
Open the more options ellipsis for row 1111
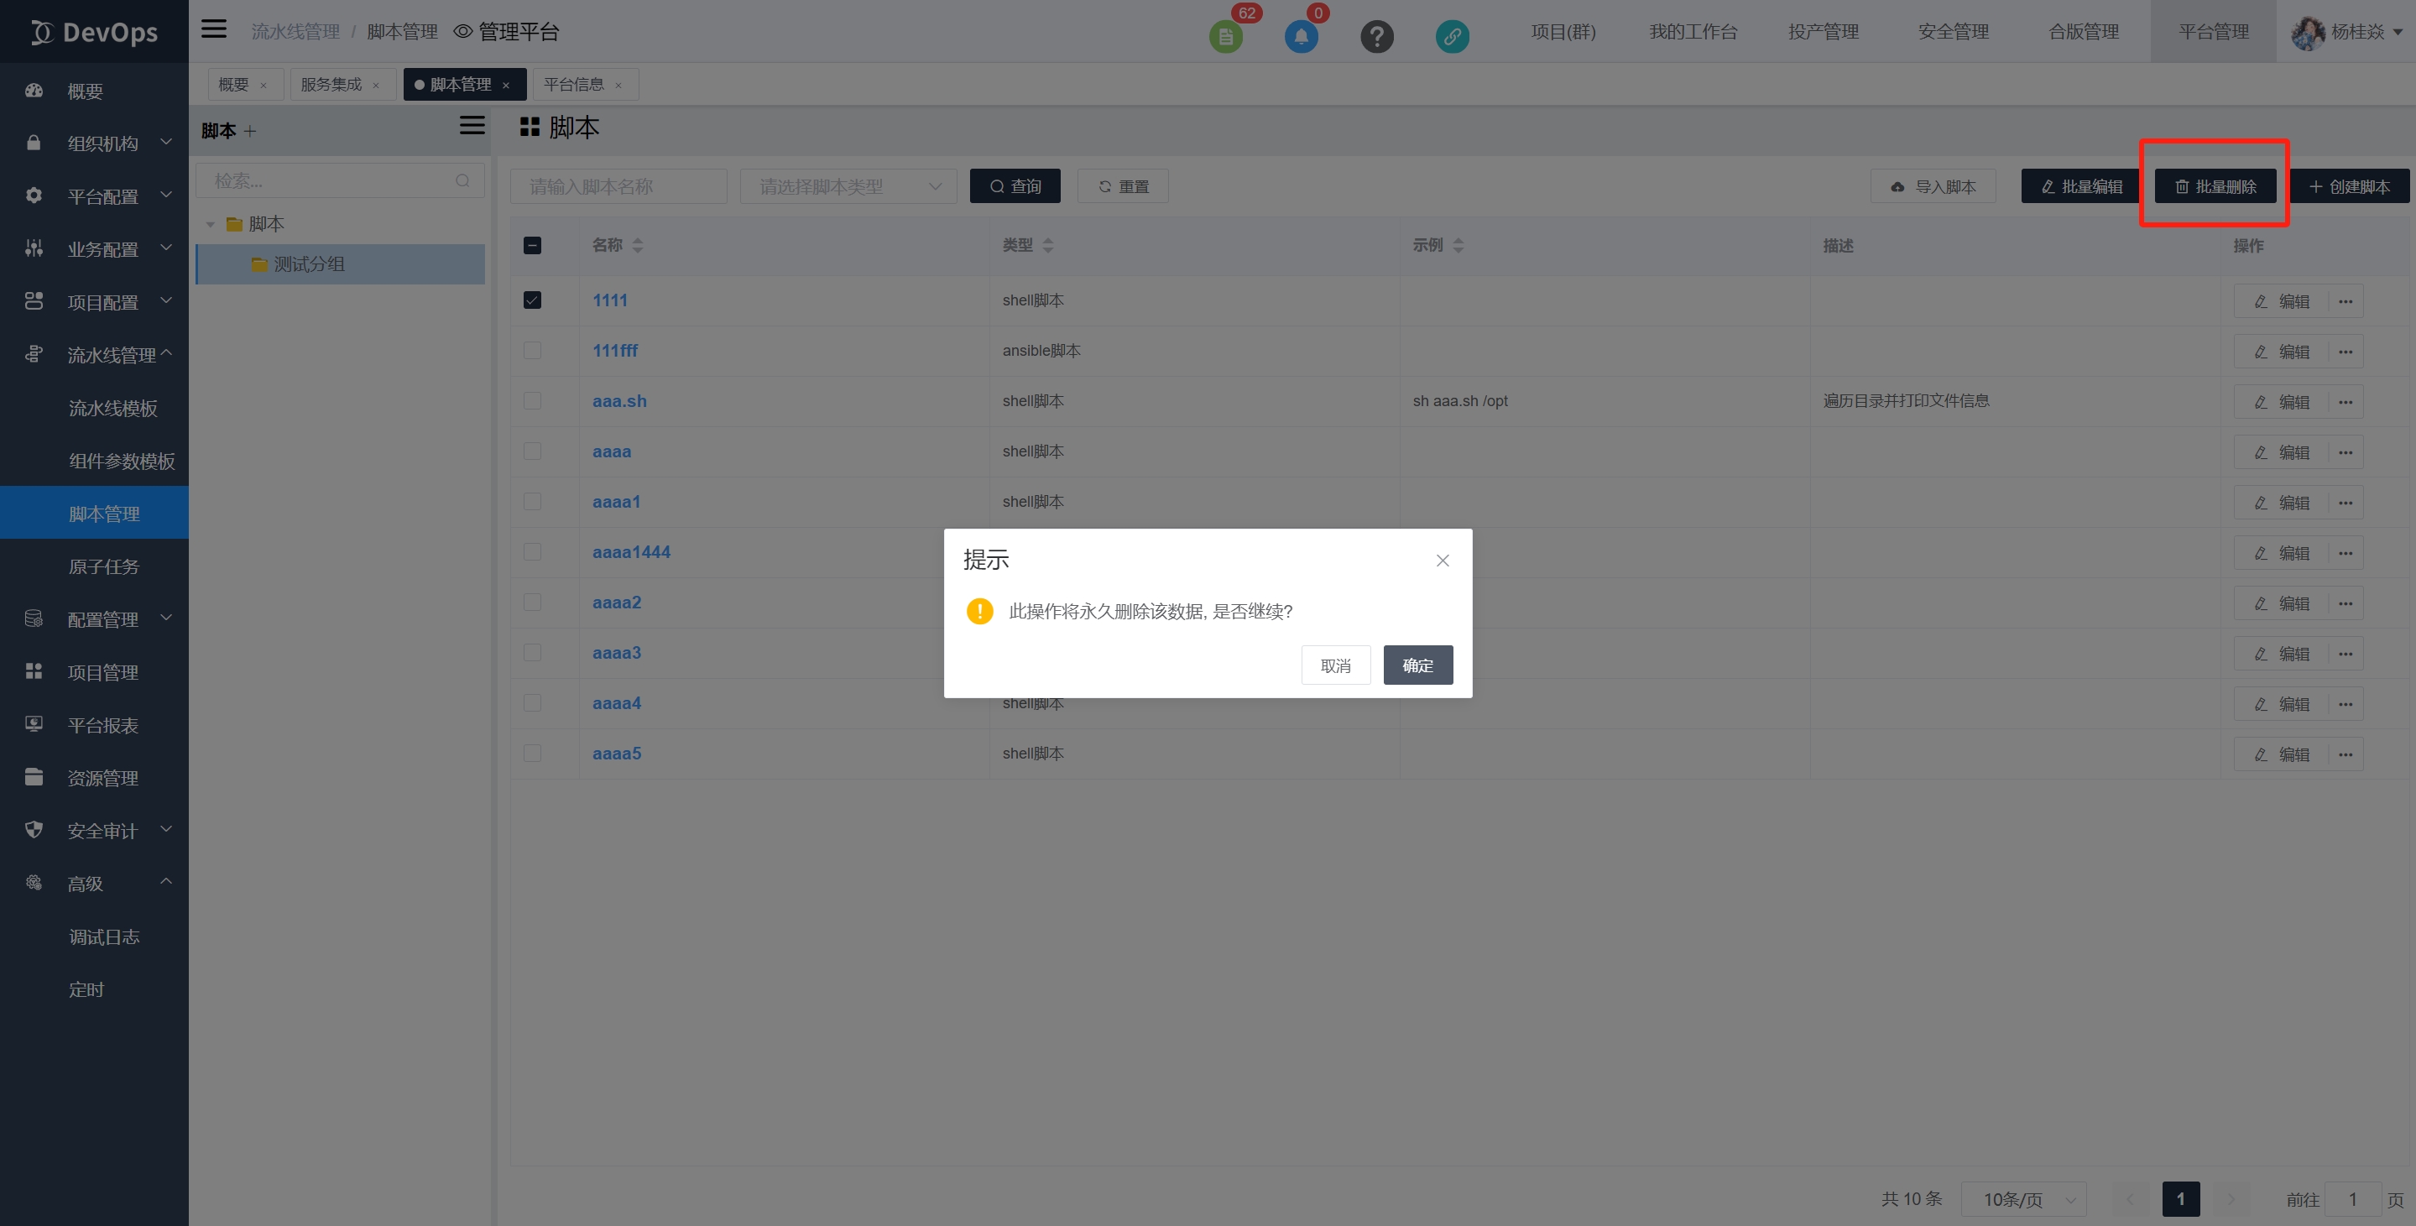point(2345,301)
